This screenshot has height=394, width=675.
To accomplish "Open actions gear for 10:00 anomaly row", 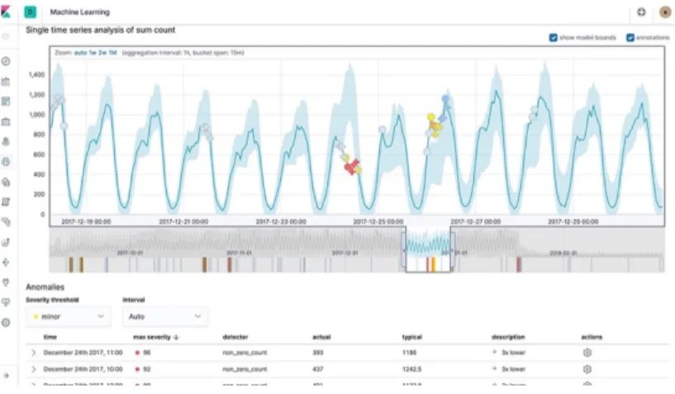I will point(587,369).
